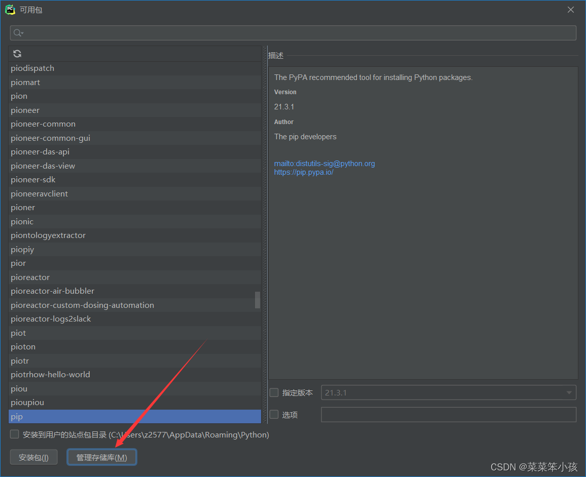Select the pioneer-das-view package

click(x=134, y=166)
